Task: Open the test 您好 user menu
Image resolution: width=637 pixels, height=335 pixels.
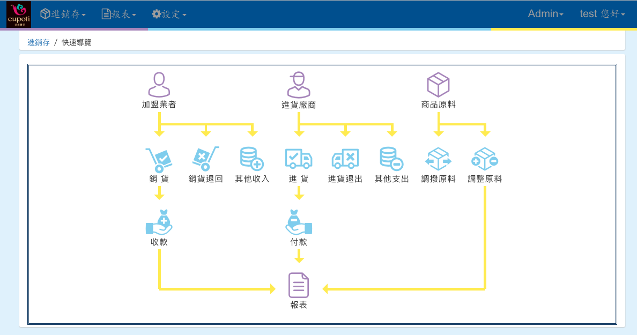Action: tap(602, 14)
